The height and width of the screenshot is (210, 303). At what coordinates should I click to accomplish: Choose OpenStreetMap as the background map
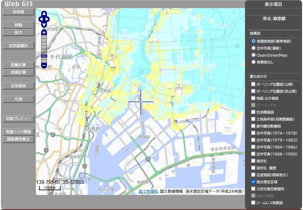253,55
